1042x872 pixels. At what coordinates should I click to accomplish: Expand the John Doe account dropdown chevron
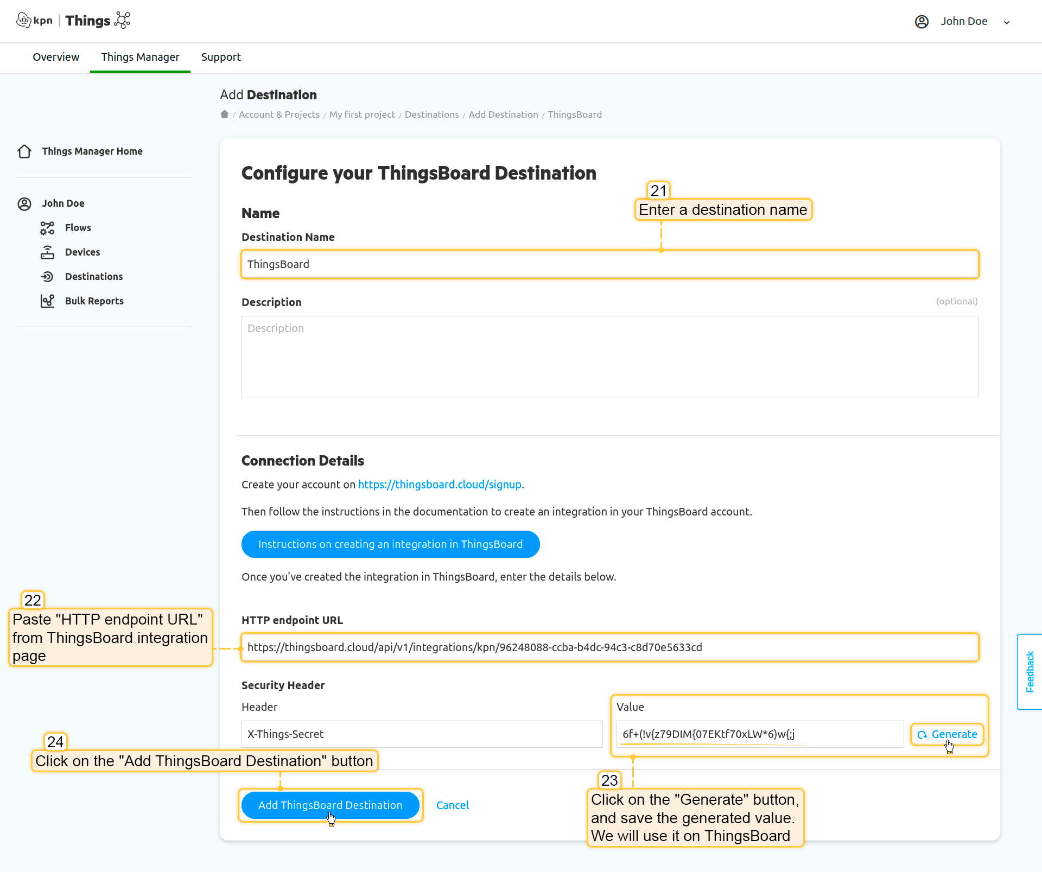1007,22
